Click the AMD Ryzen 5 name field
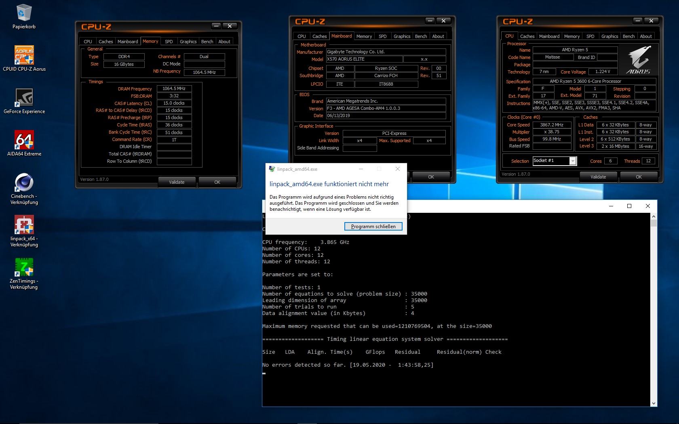 click(575, 50)
